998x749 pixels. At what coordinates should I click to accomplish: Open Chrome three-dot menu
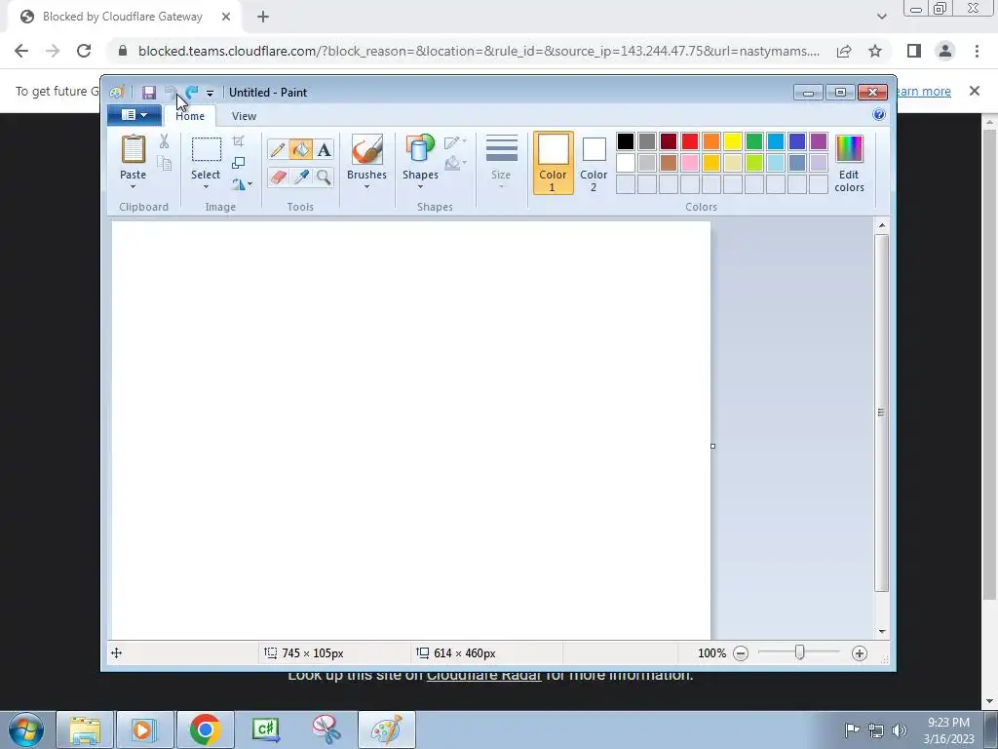point(977,51)
